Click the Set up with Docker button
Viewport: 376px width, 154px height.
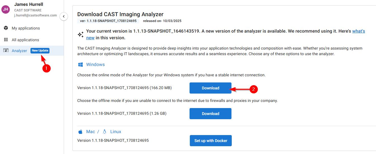(x=211, y=141)
